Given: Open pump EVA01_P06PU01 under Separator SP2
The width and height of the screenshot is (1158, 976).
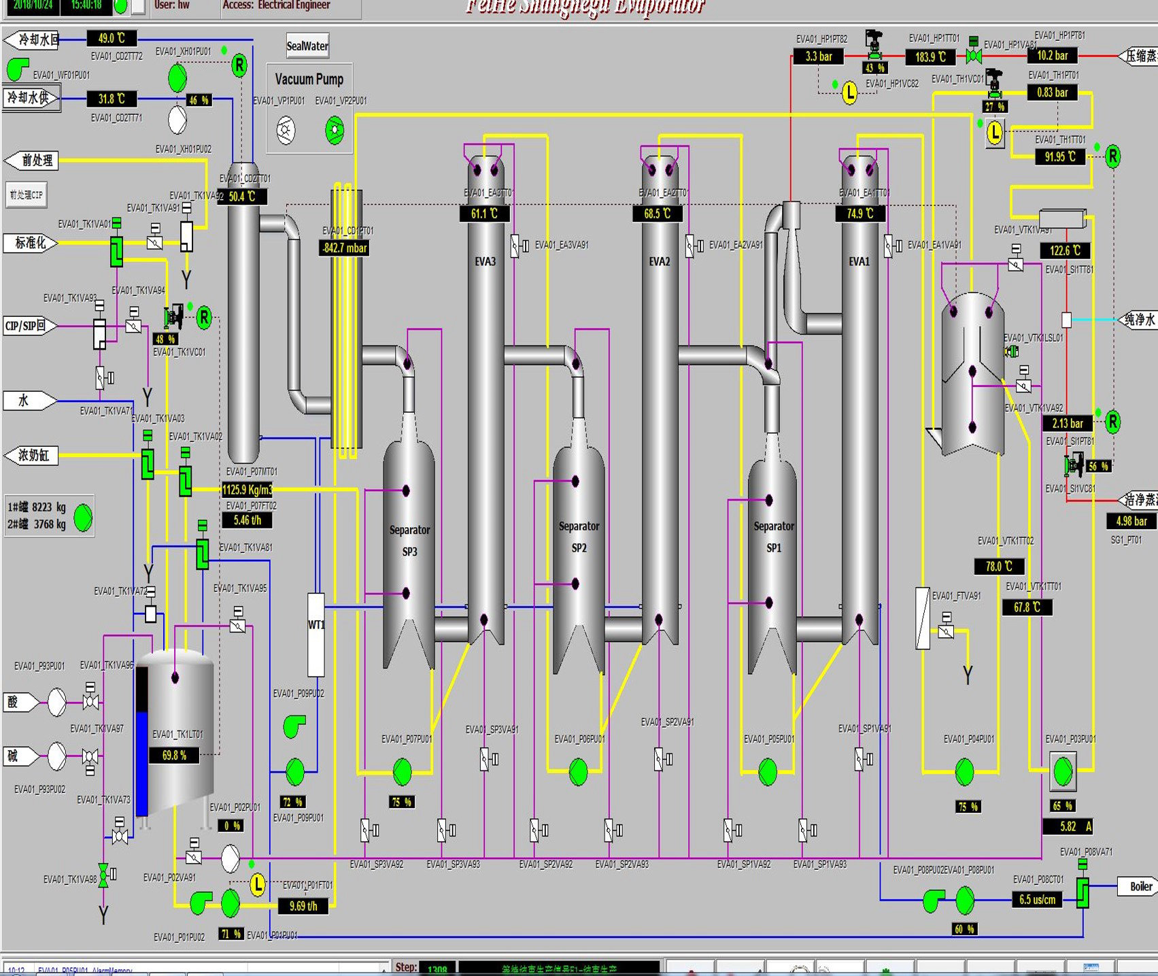Looking at the screenshot, I should (x=578, y=771).
